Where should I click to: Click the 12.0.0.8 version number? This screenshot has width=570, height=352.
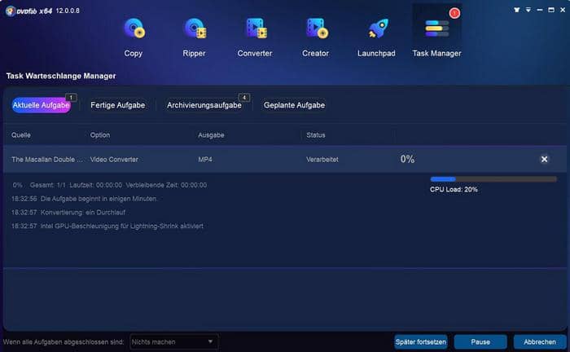click(68, 11)
